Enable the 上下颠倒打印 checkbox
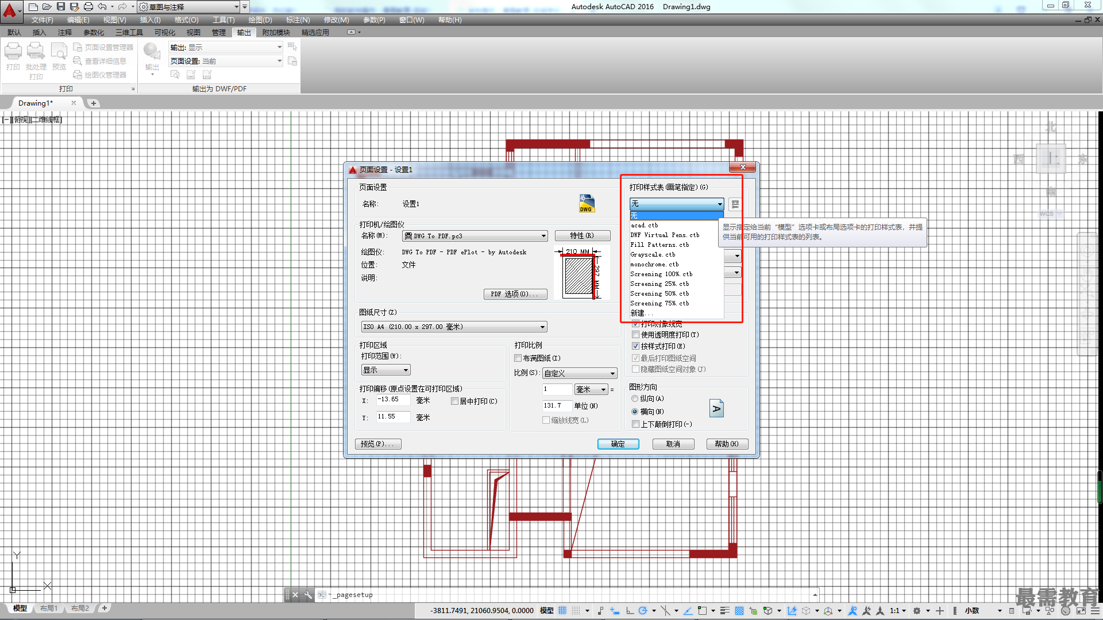Screen dimensions: 1103x620 point(635,424)
